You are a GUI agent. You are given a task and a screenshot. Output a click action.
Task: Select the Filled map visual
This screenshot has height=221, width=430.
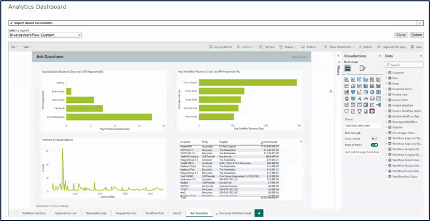(x=353, y=98)
